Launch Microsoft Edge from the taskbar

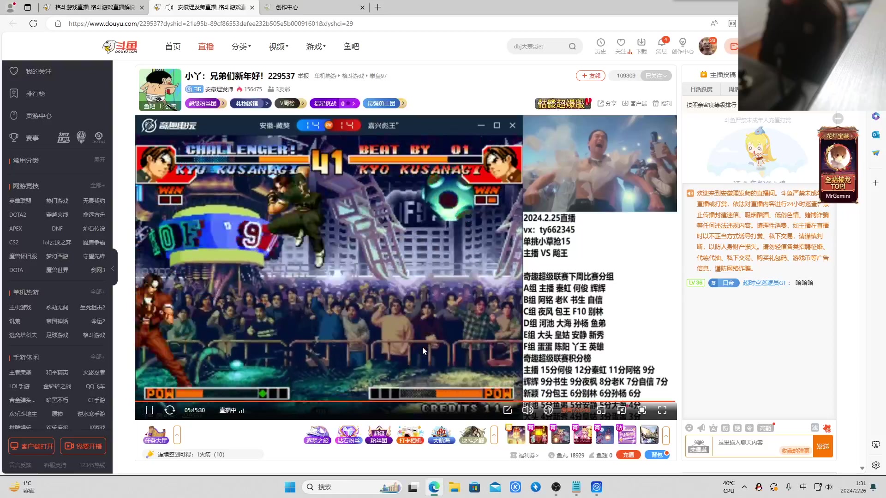[x=433, y=486]
